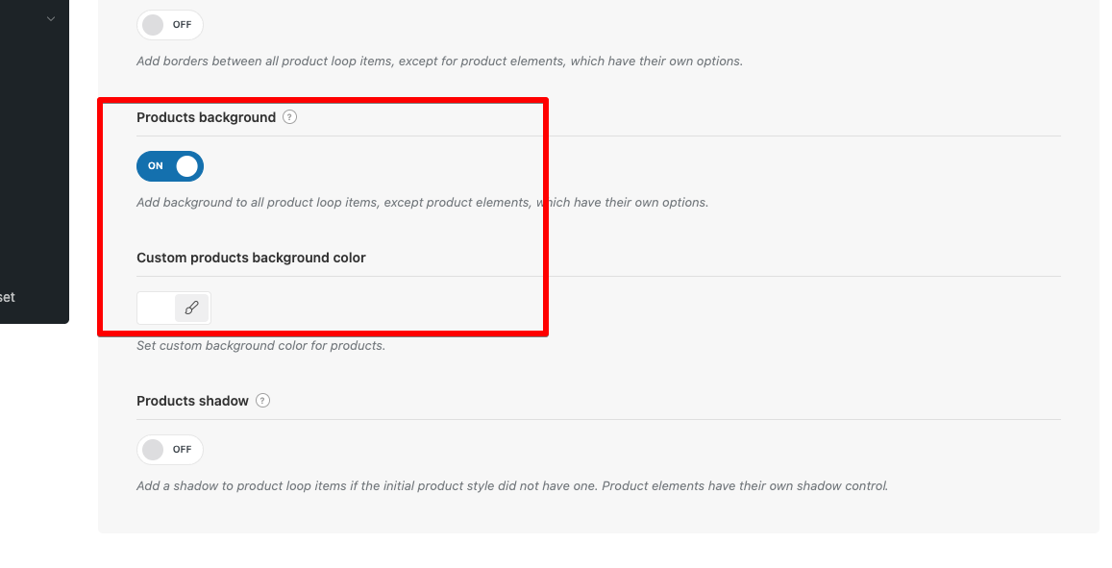Click the 'Products background' heading label
1112x568 pixels.
(x=207, y=117)
